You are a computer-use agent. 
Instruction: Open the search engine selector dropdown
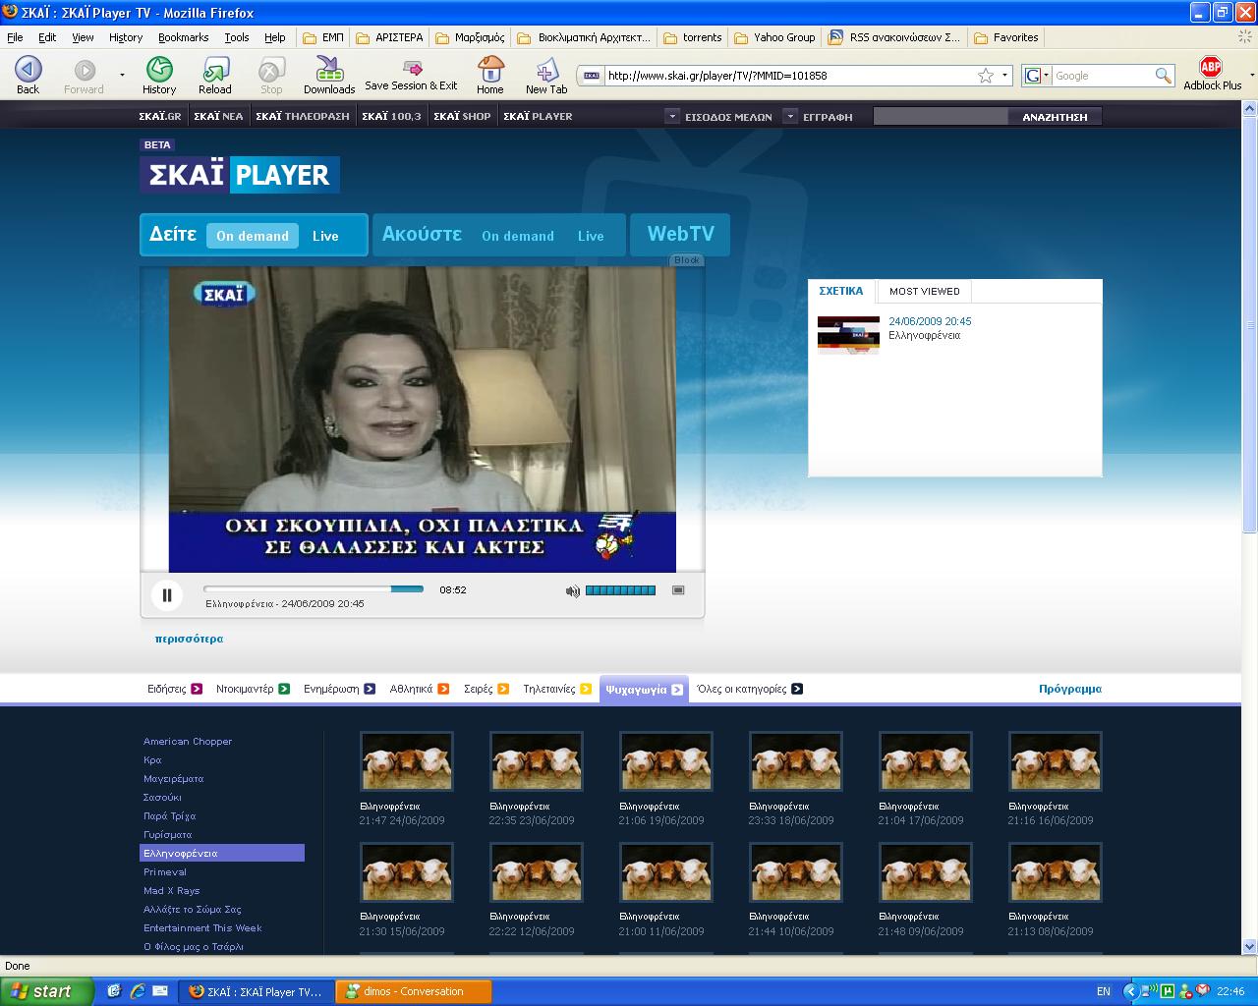(x=1036, y=76)
